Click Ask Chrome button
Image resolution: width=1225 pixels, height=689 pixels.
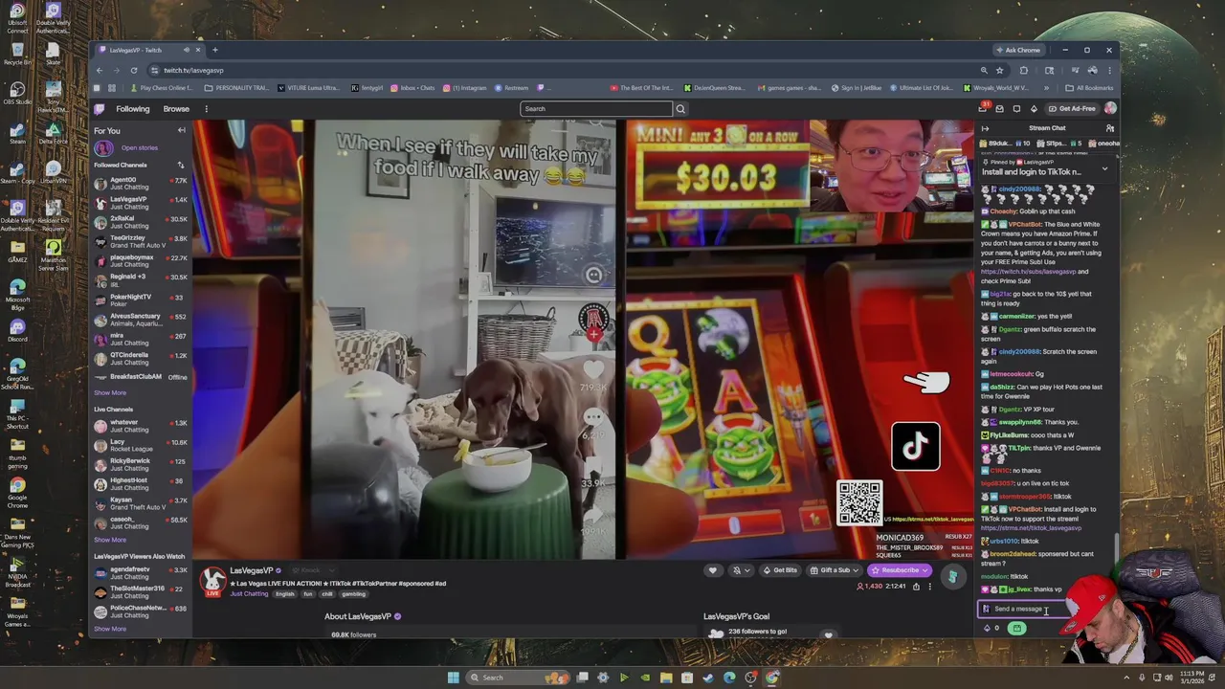[1018, 50]
